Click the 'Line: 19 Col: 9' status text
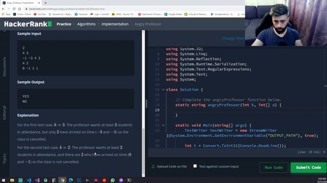The width and height of the screenshot is (327, 183). [x=311, y=152]
